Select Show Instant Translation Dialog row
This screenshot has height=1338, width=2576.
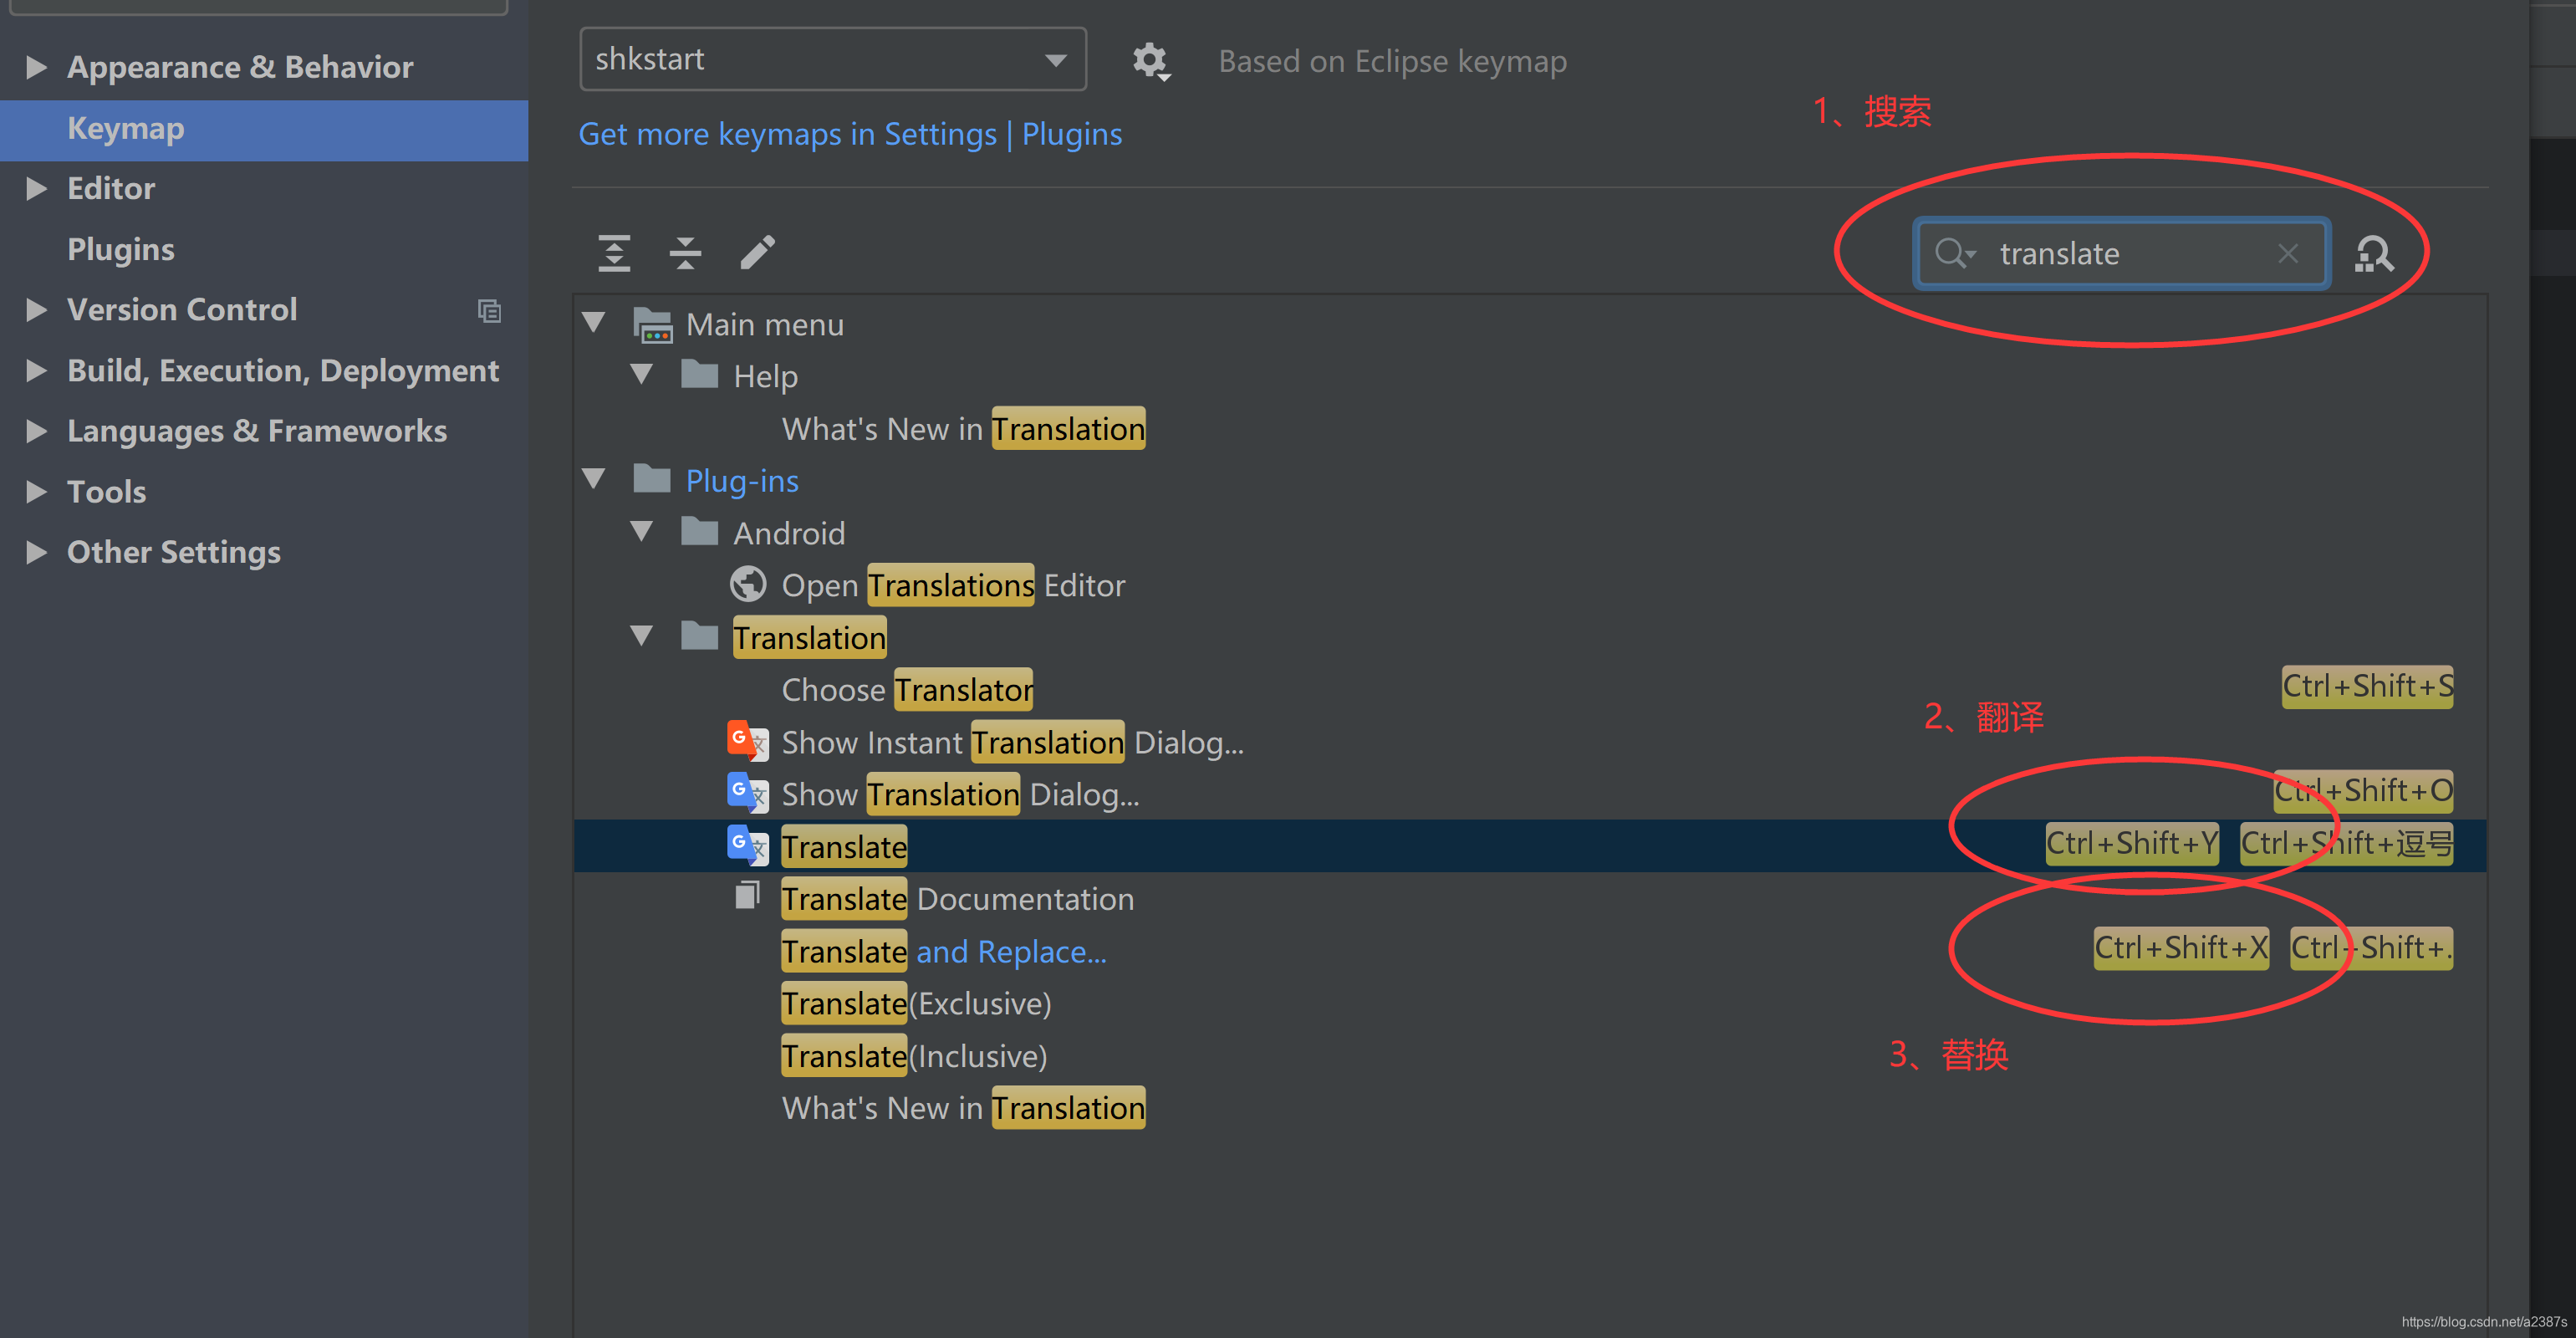(1013, 741)
